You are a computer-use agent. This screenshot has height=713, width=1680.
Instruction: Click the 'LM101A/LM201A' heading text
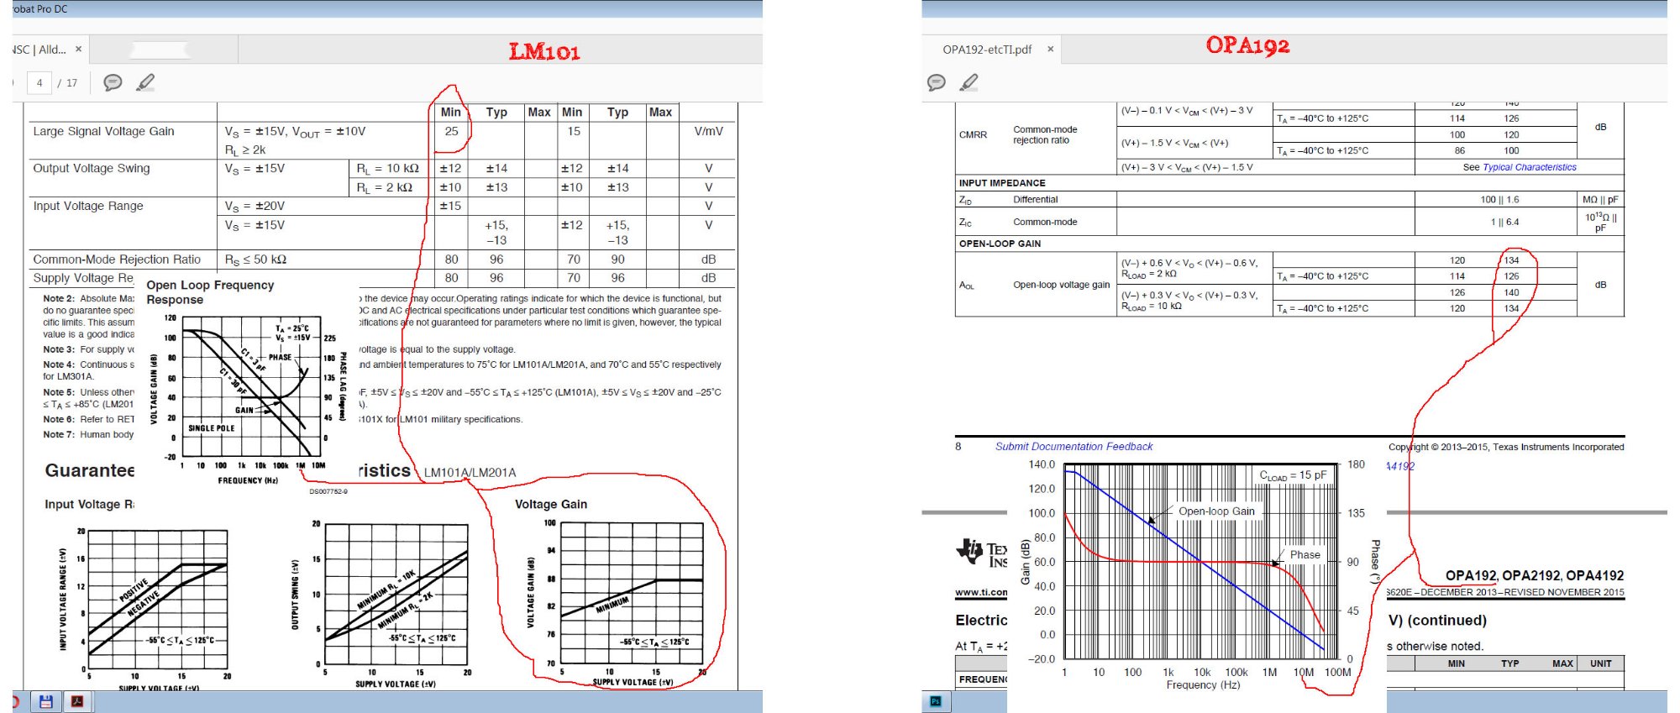coord(470,473)
